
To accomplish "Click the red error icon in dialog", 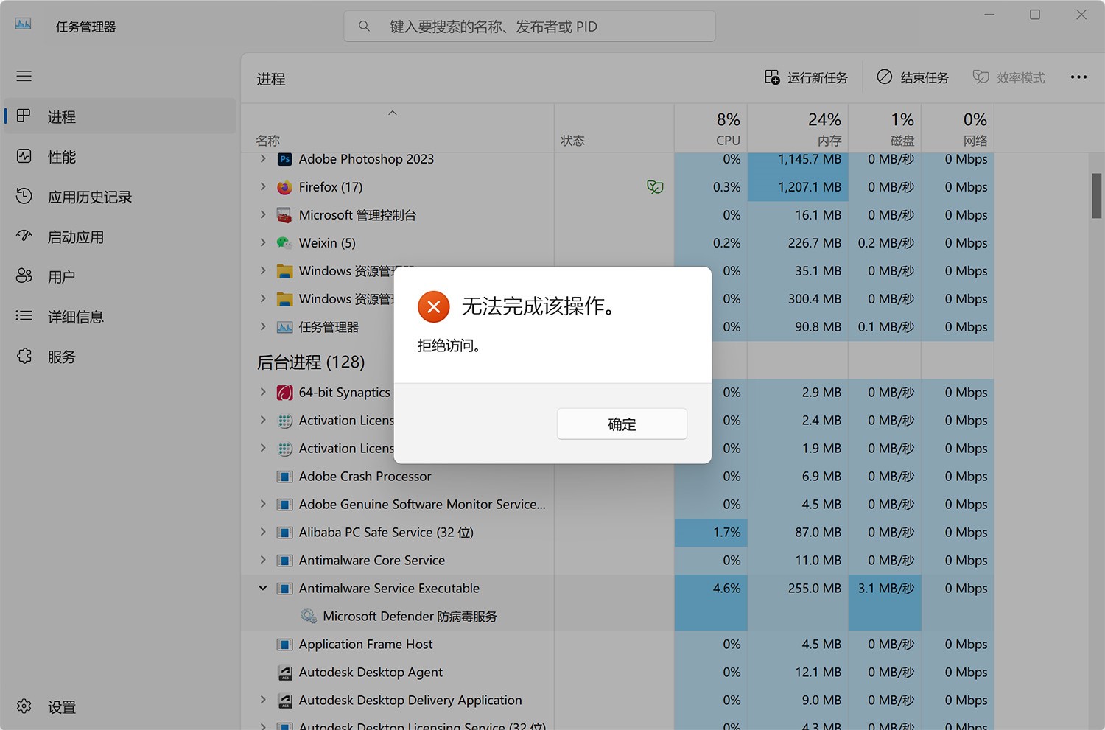I will click(433, 306).
